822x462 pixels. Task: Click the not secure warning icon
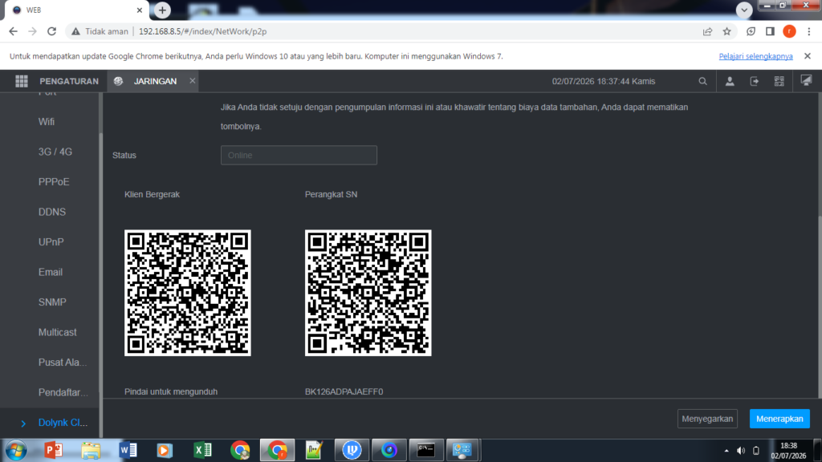76,31
